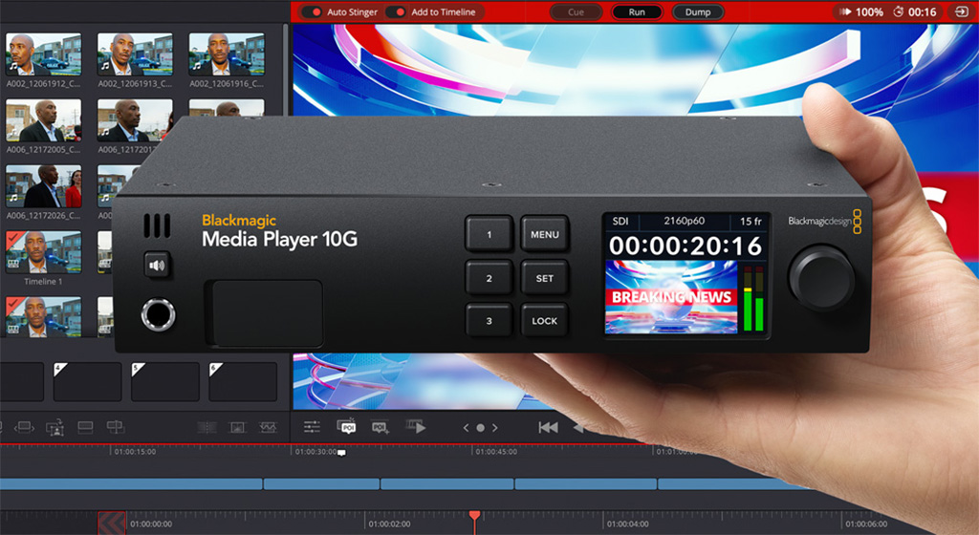Select the first blue clip on upper timeline
The width and height of the screenshot is (979, 535).
tap(131, 483)
